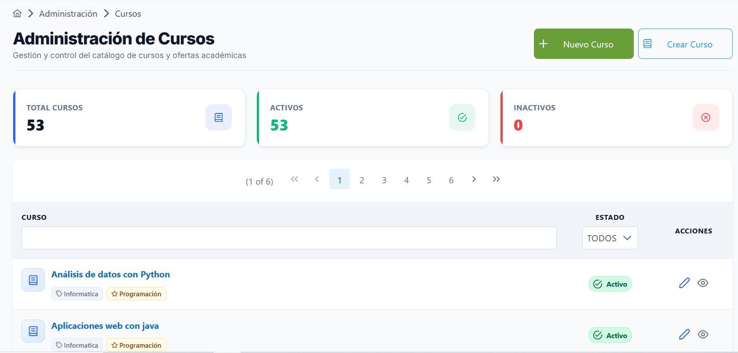Click Activo badge for Análisis de datos
Viewport: 738px width, 353px height.
click(610, 284)
